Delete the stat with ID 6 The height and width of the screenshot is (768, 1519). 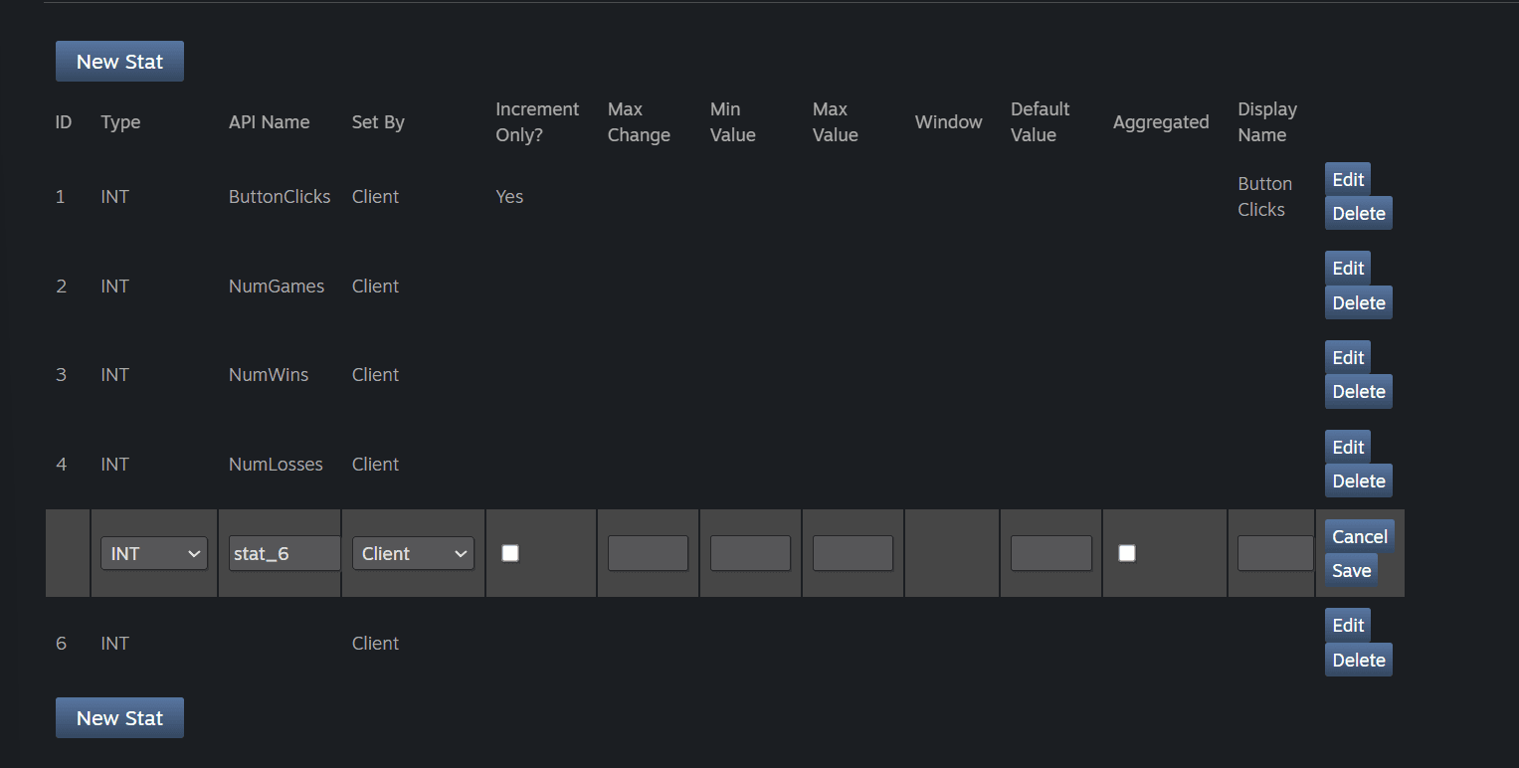tap(1358, 660)
